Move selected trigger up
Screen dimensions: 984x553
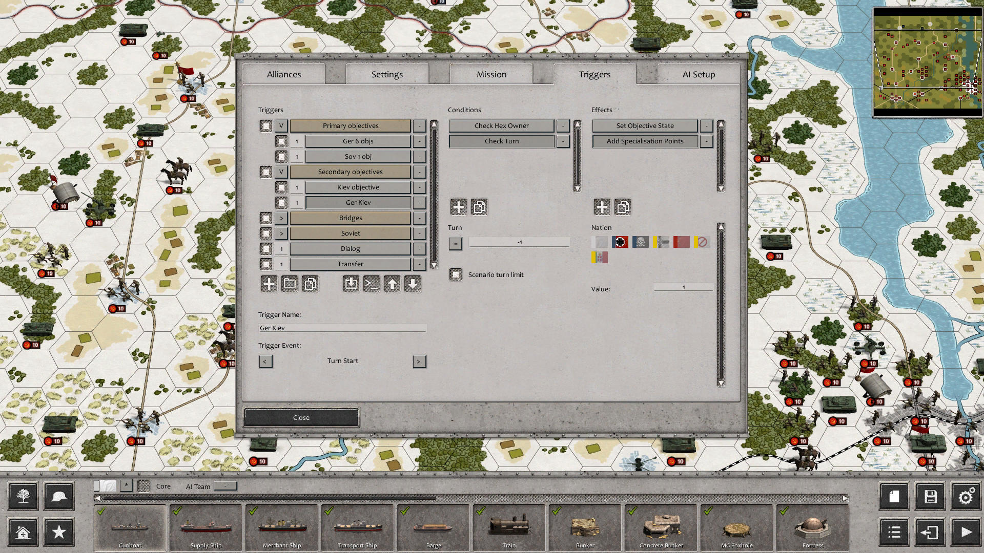(x=392, y=284)
